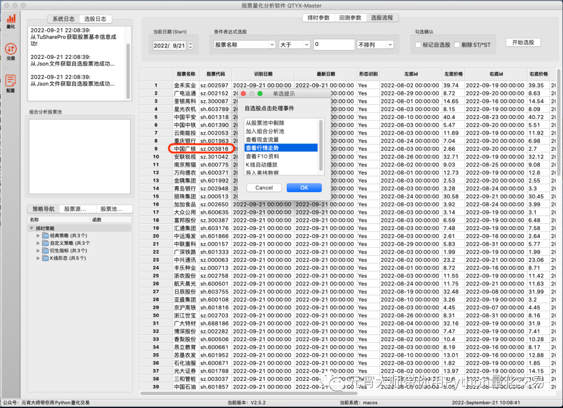Image resolution: width=563 pixels, height=408 pixels.
Task: Switch to the 择时参数 tab
Action: coord(319,18)
